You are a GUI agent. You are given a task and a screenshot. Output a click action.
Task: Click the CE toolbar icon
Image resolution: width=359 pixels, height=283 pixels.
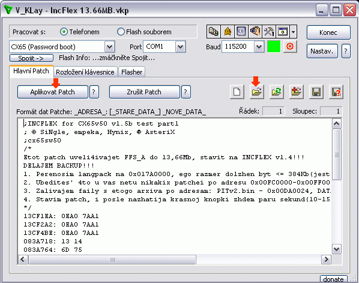[x=241, y=31]
